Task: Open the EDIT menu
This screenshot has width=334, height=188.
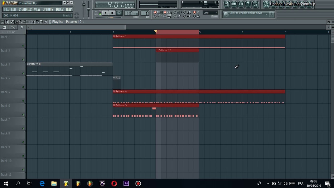Action: click(14, 9)
